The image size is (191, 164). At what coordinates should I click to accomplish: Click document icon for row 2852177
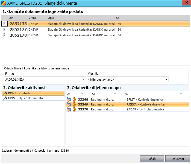click(4, 30)
